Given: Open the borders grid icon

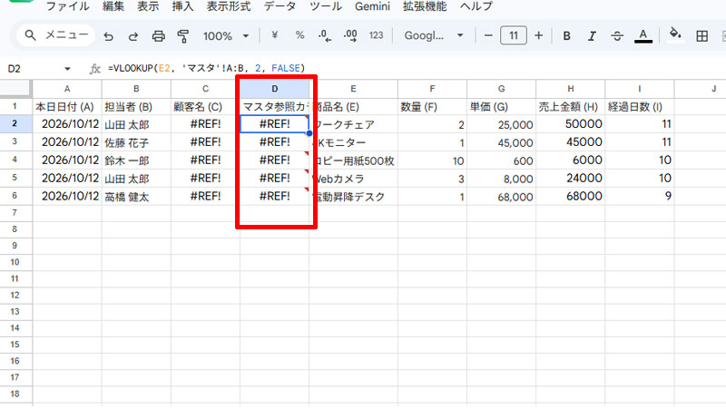Looking at the screenshot, I should tap(701, 35).
